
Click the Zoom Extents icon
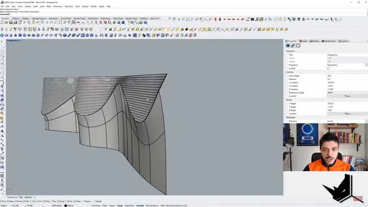tap(60, 23)
